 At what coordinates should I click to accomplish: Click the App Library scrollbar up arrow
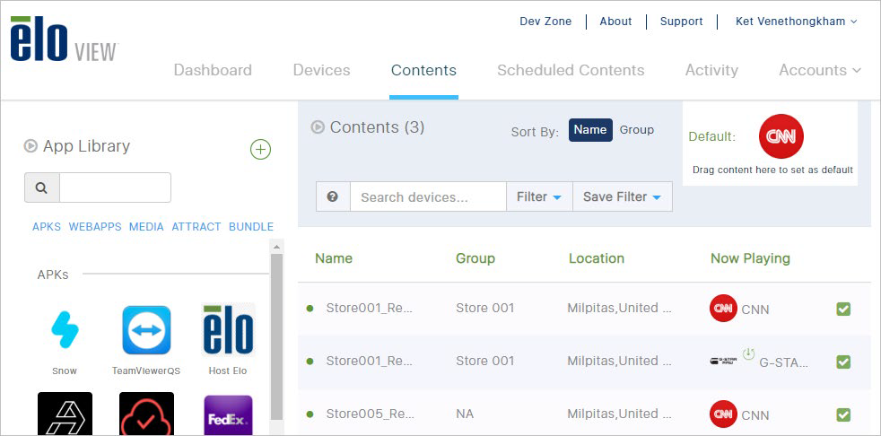[276, 247]
